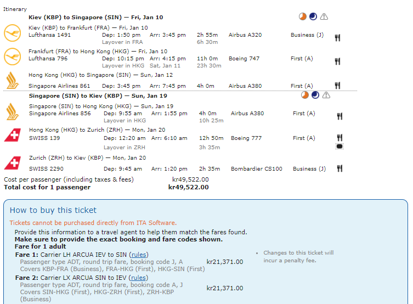The width and height of the screenshot is (413, 304).
Task: Click SWISS logo for flight 139
Action: [x=12, y=135]
